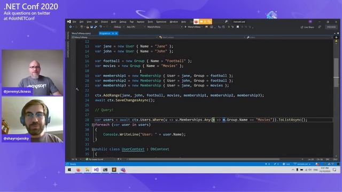The height and width of the screenshot is (192, 342).
Task: Open the Tools menu
Action: (x=150, y=22)
